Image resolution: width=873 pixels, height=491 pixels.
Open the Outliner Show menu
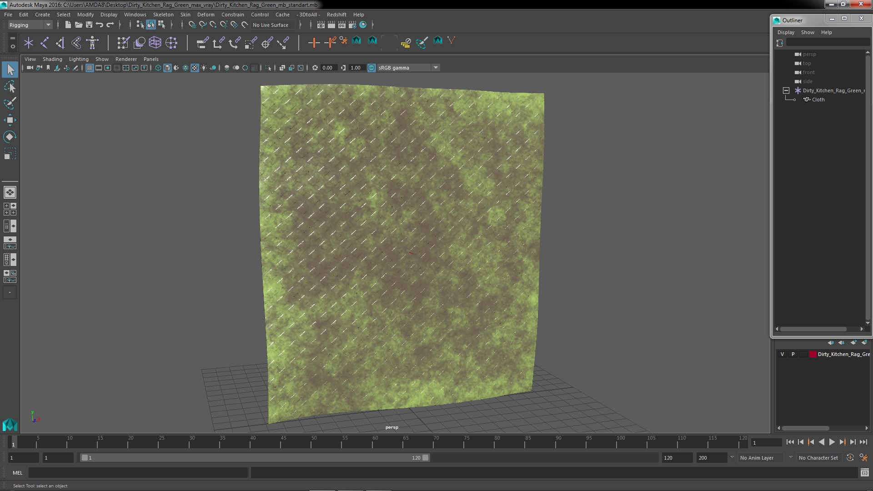point(808,32)
